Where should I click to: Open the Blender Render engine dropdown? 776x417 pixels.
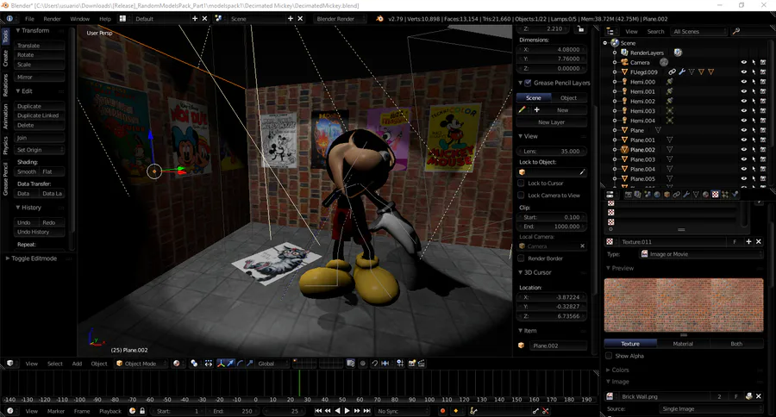(340, 18)
